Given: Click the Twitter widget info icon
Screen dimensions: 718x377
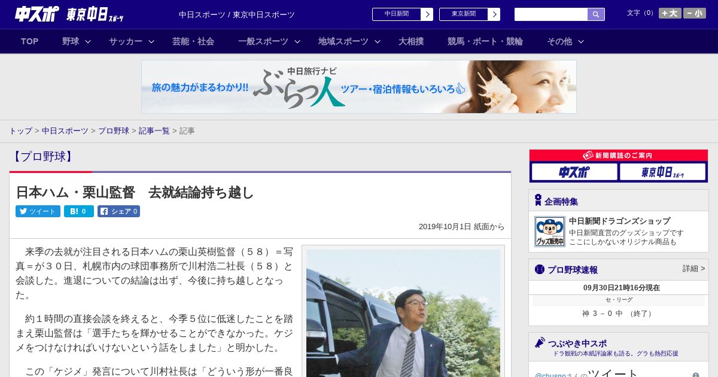Looking at the screenshot, I should [696, 375].
